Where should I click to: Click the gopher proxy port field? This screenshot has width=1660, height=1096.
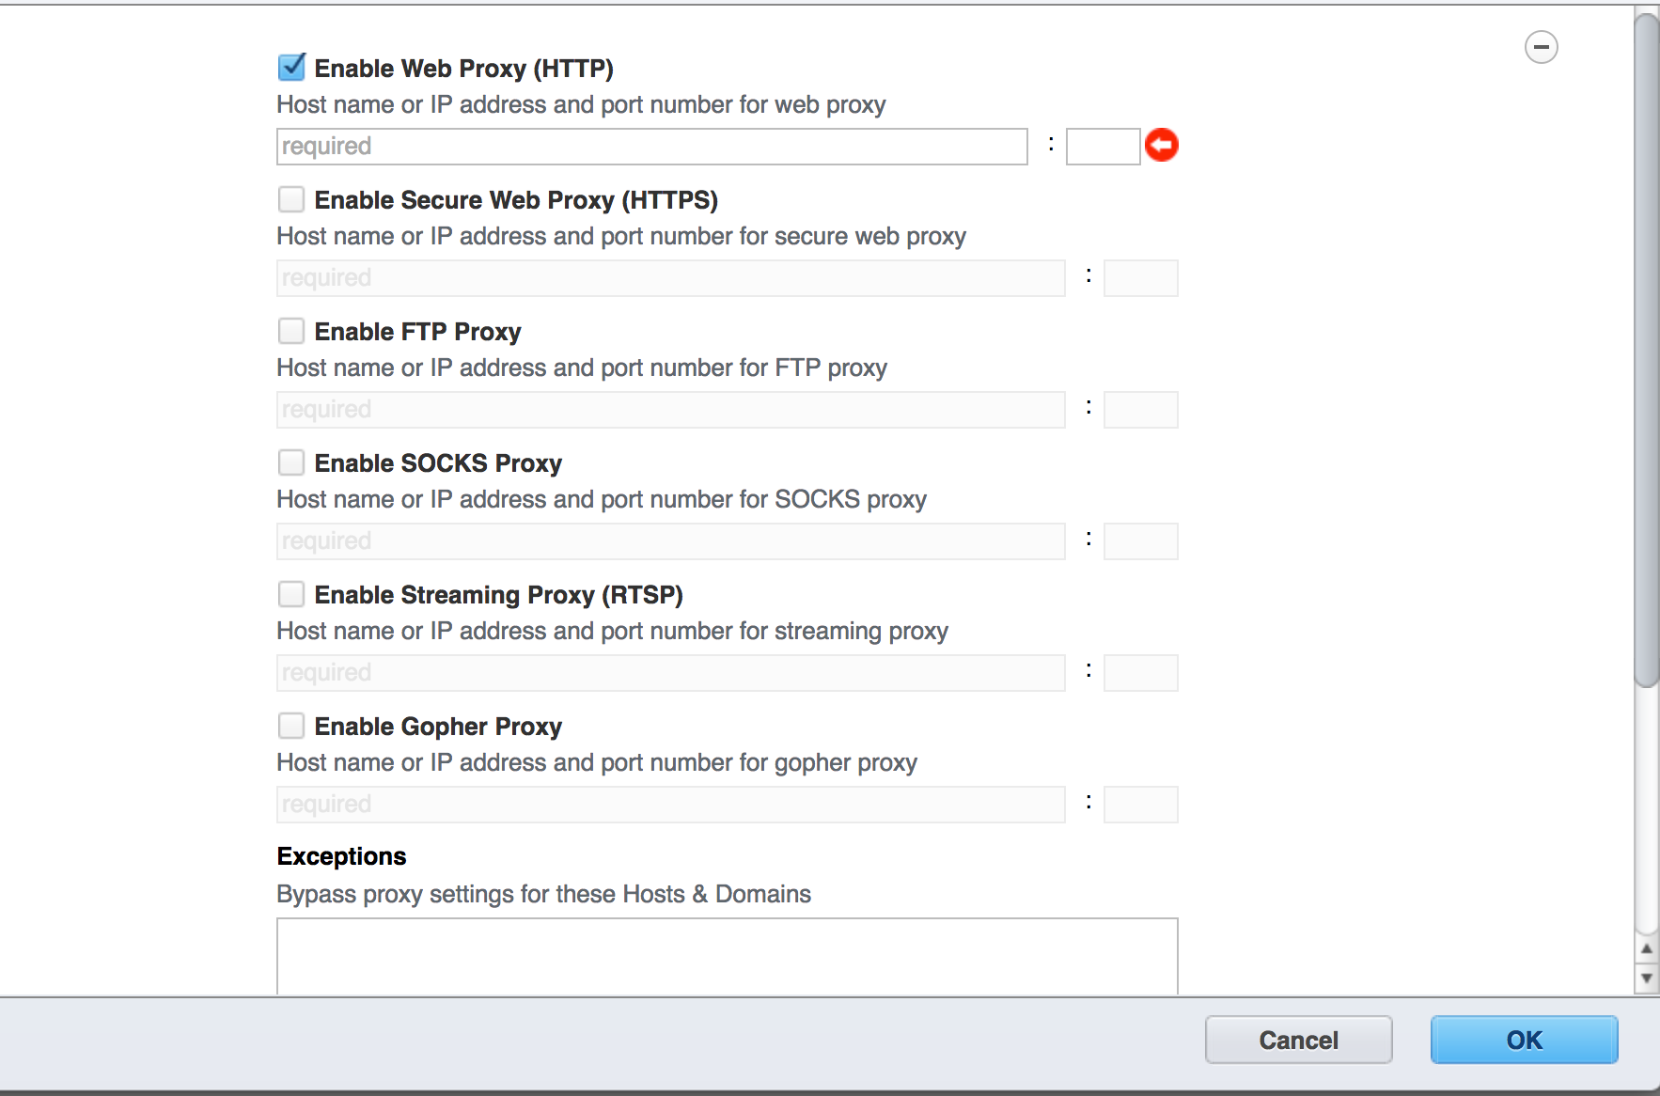click(1140, 805)
